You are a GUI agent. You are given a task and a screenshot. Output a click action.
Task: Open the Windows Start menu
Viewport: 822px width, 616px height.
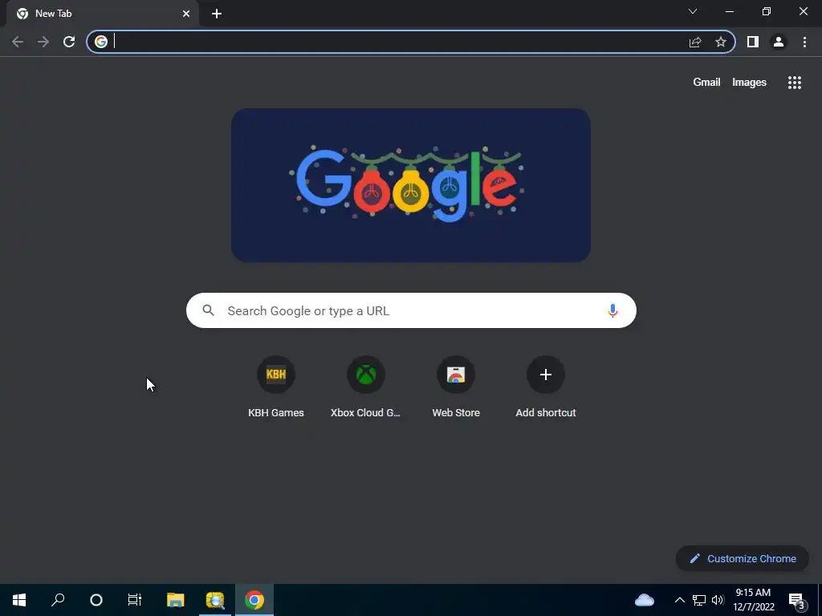19,600
